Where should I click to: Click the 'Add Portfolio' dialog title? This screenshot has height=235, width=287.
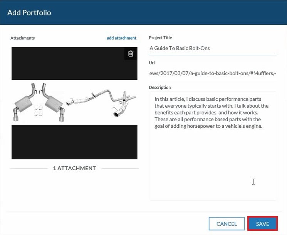tap(29, 13)
